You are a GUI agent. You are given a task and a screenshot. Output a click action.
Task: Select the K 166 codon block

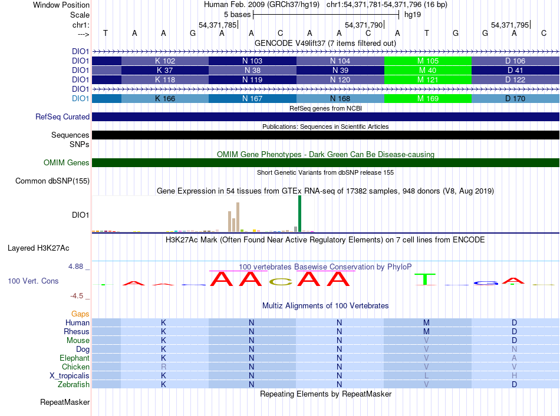165,98
